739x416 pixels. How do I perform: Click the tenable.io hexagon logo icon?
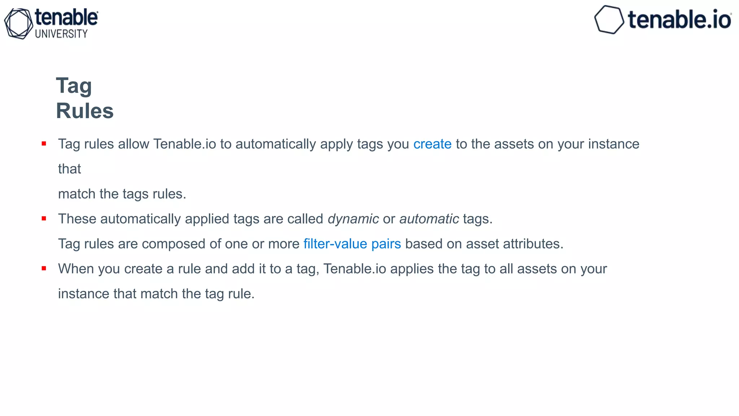[x=609, y=19]
